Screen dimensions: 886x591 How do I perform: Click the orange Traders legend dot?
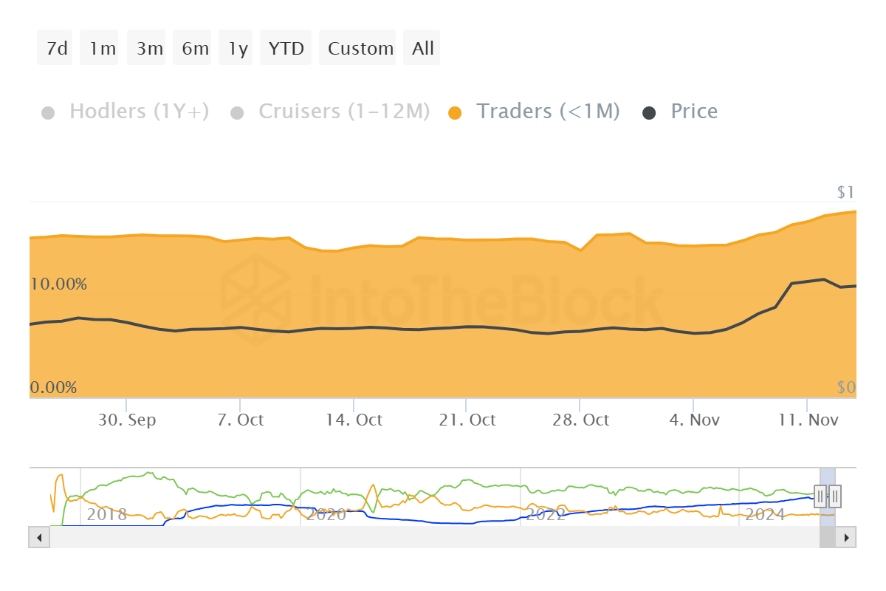(x=455, y=113)
